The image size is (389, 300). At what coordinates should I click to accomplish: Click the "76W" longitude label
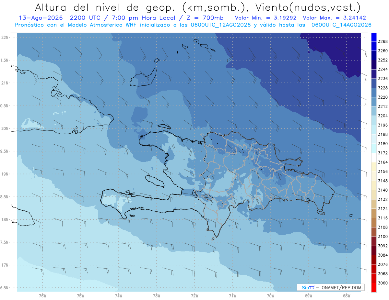(42, 295)
